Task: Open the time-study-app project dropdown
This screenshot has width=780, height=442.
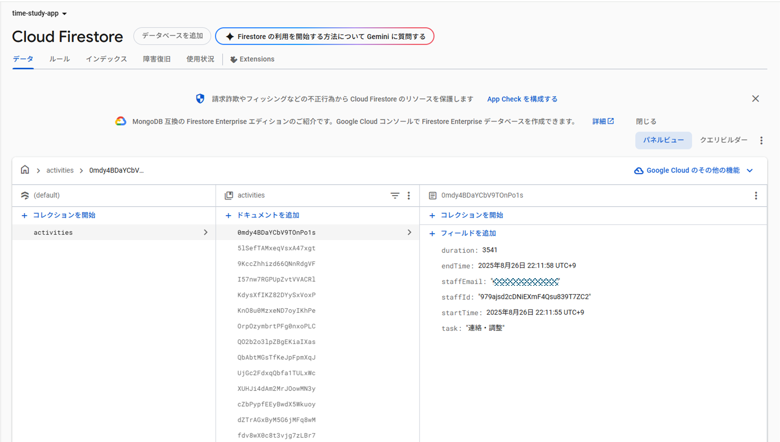Action: coord(39,13)
